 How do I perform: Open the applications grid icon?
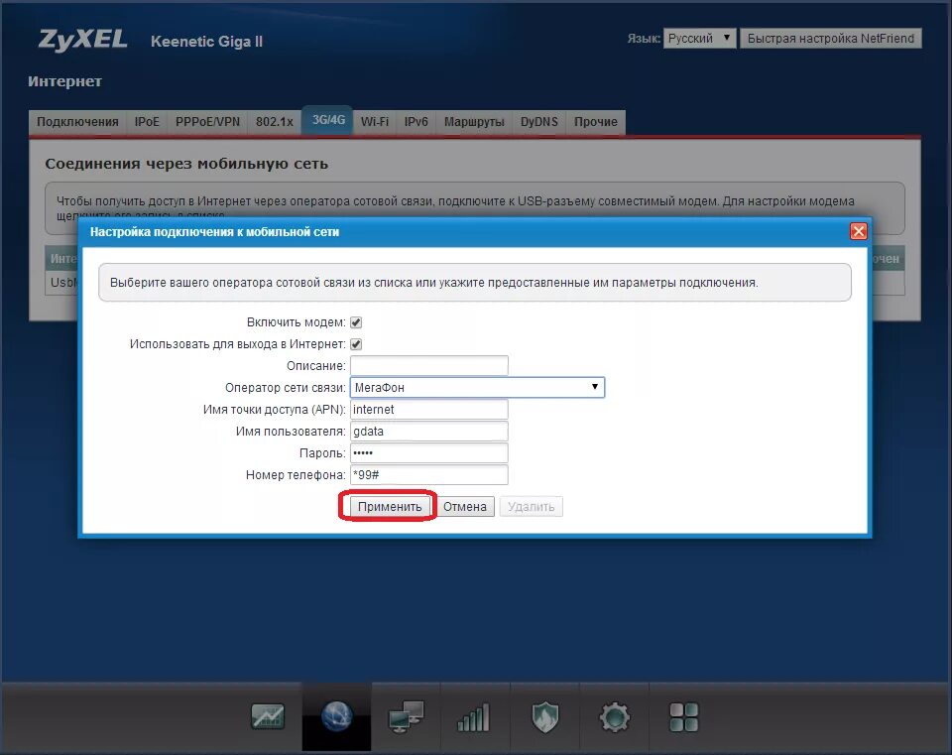click(683, 717)
